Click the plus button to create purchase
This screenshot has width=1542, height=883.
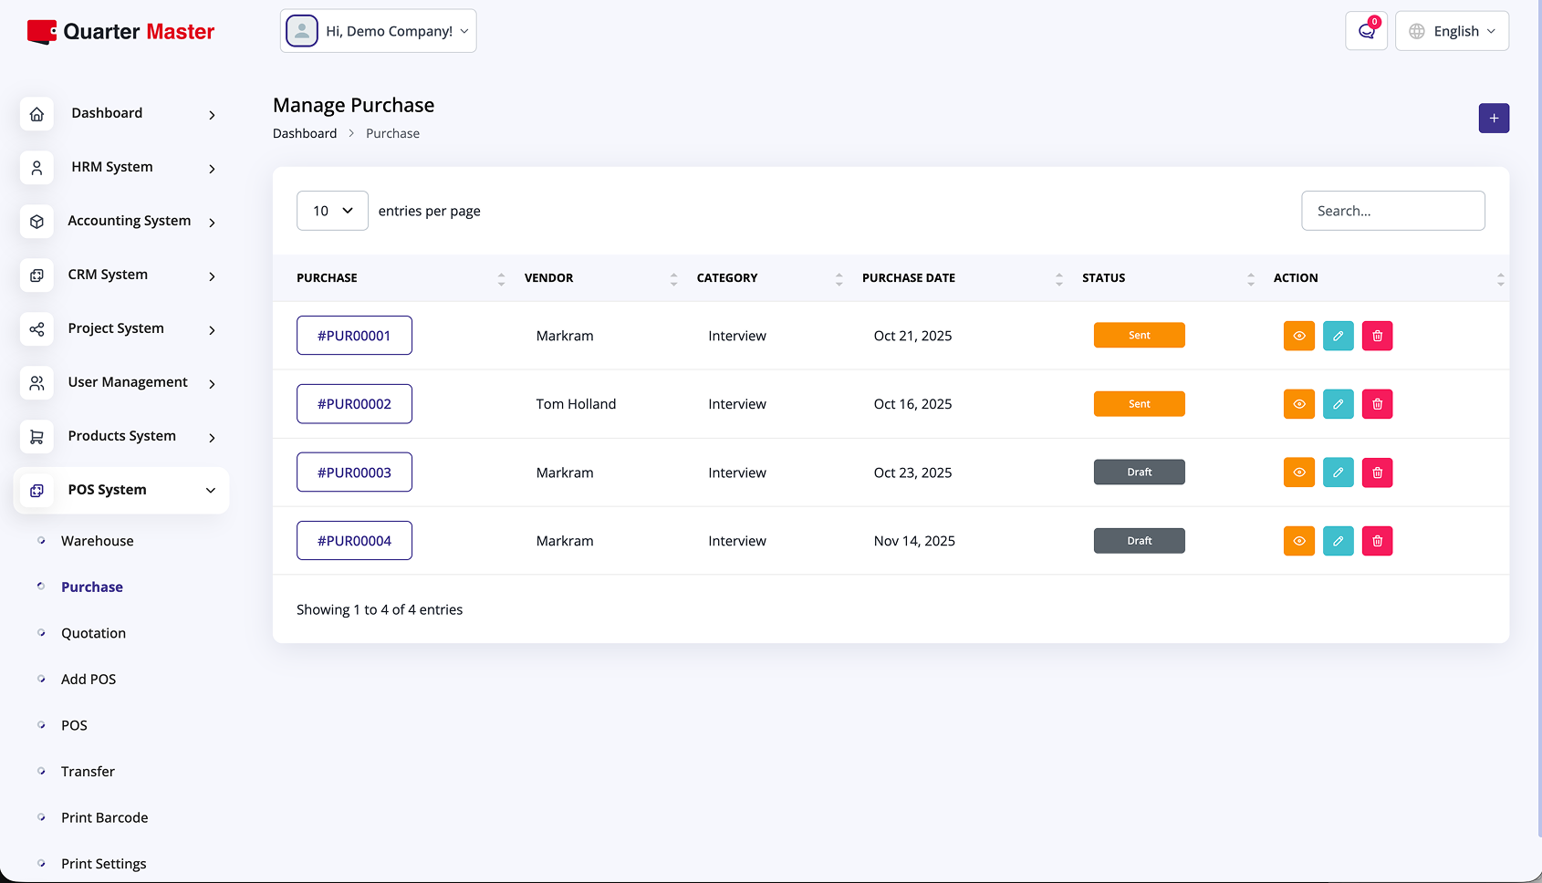(x=1494, y=119)
